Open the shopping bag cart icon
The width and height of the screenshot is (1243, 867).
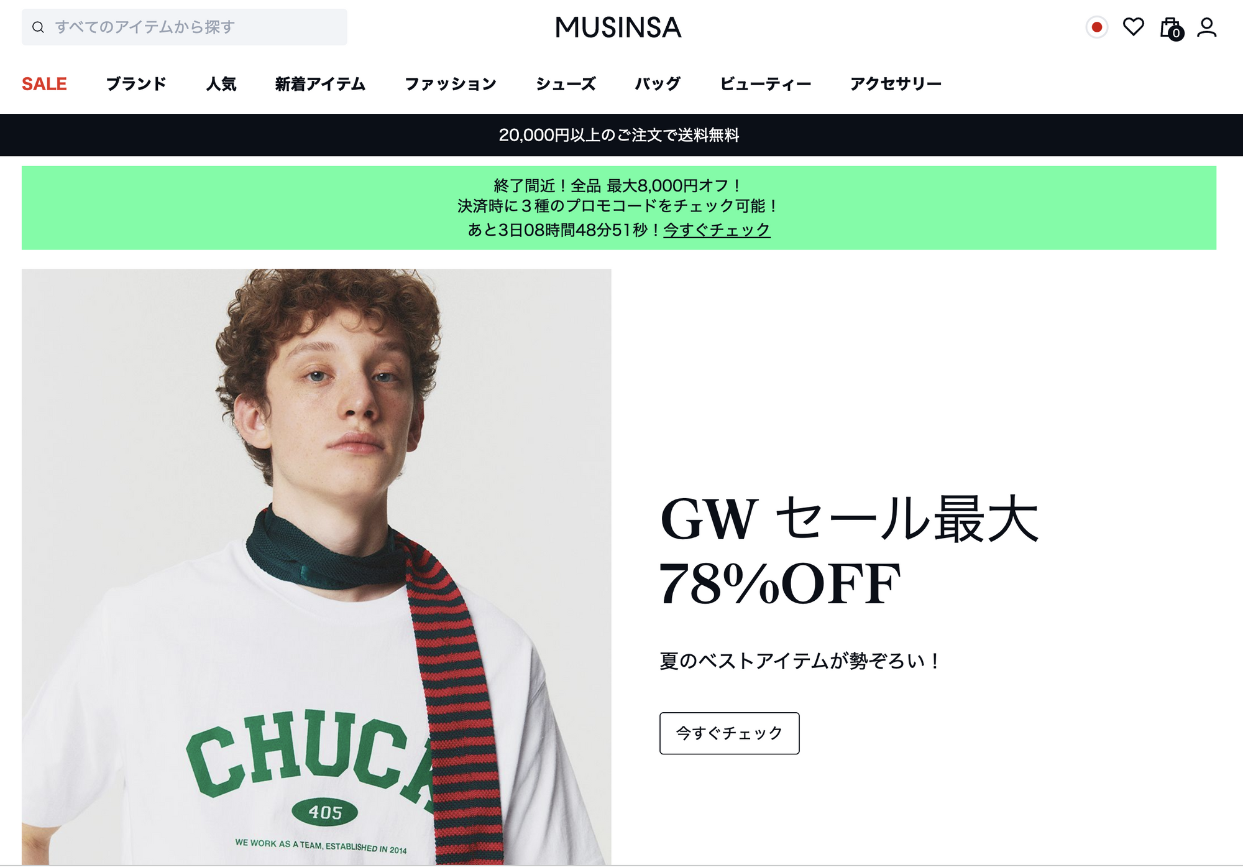[1170, 28]
